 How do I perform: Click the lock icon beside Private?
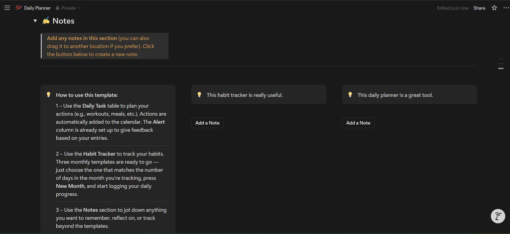58,8
